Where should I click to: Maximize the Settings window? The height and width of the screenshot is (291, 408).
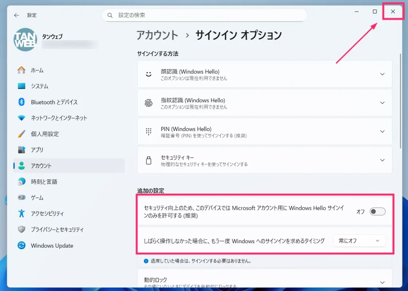tap(375, 12)
